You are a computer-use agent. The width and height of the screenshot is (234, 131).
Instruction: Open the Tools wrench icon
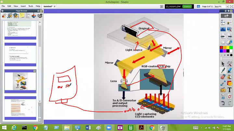(229, 64)
